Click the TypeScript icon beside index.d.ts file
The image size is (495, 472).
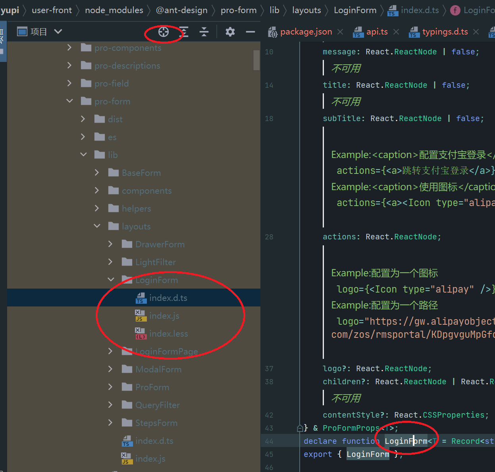pyautogui.click(x=141, y=298)
